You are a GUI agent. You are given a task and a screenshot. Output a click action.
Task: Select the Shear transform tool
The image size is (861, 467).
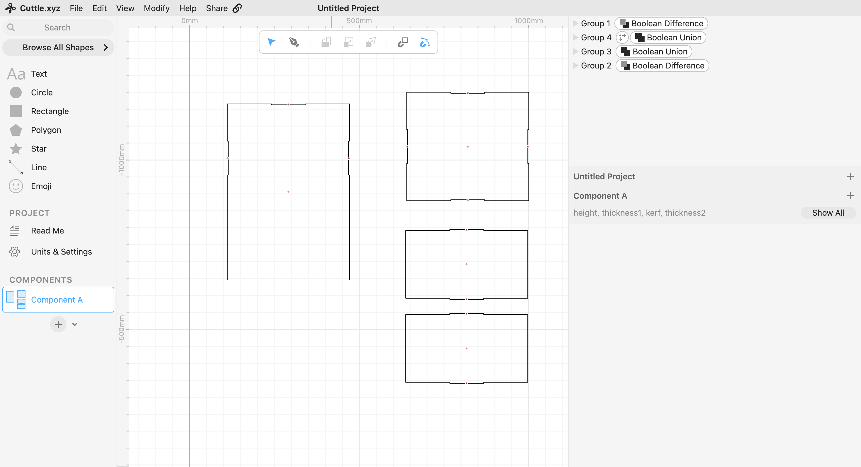pos(370,42)
